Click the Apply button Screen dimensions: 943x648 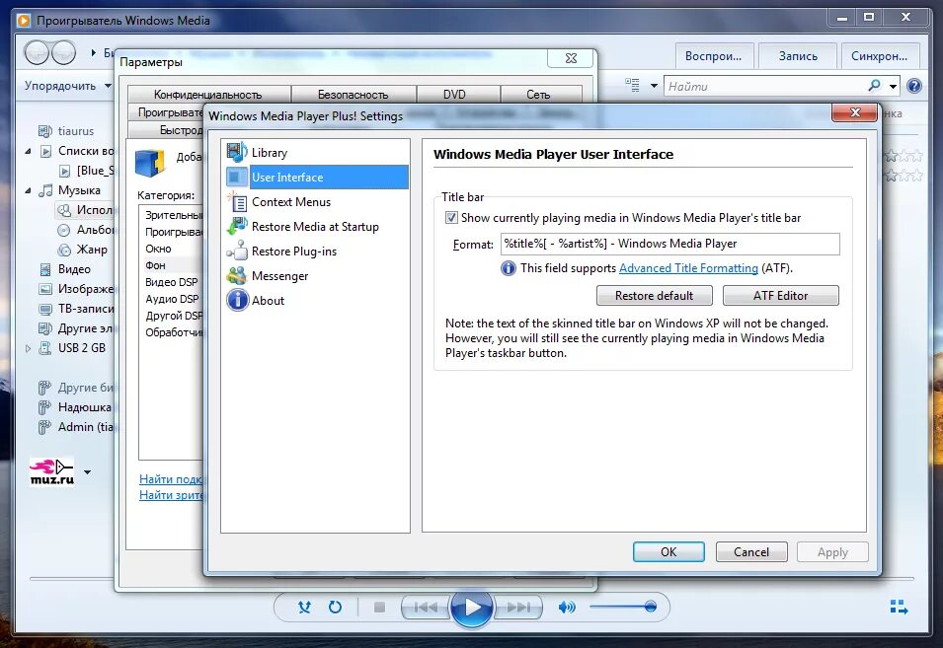832,552
